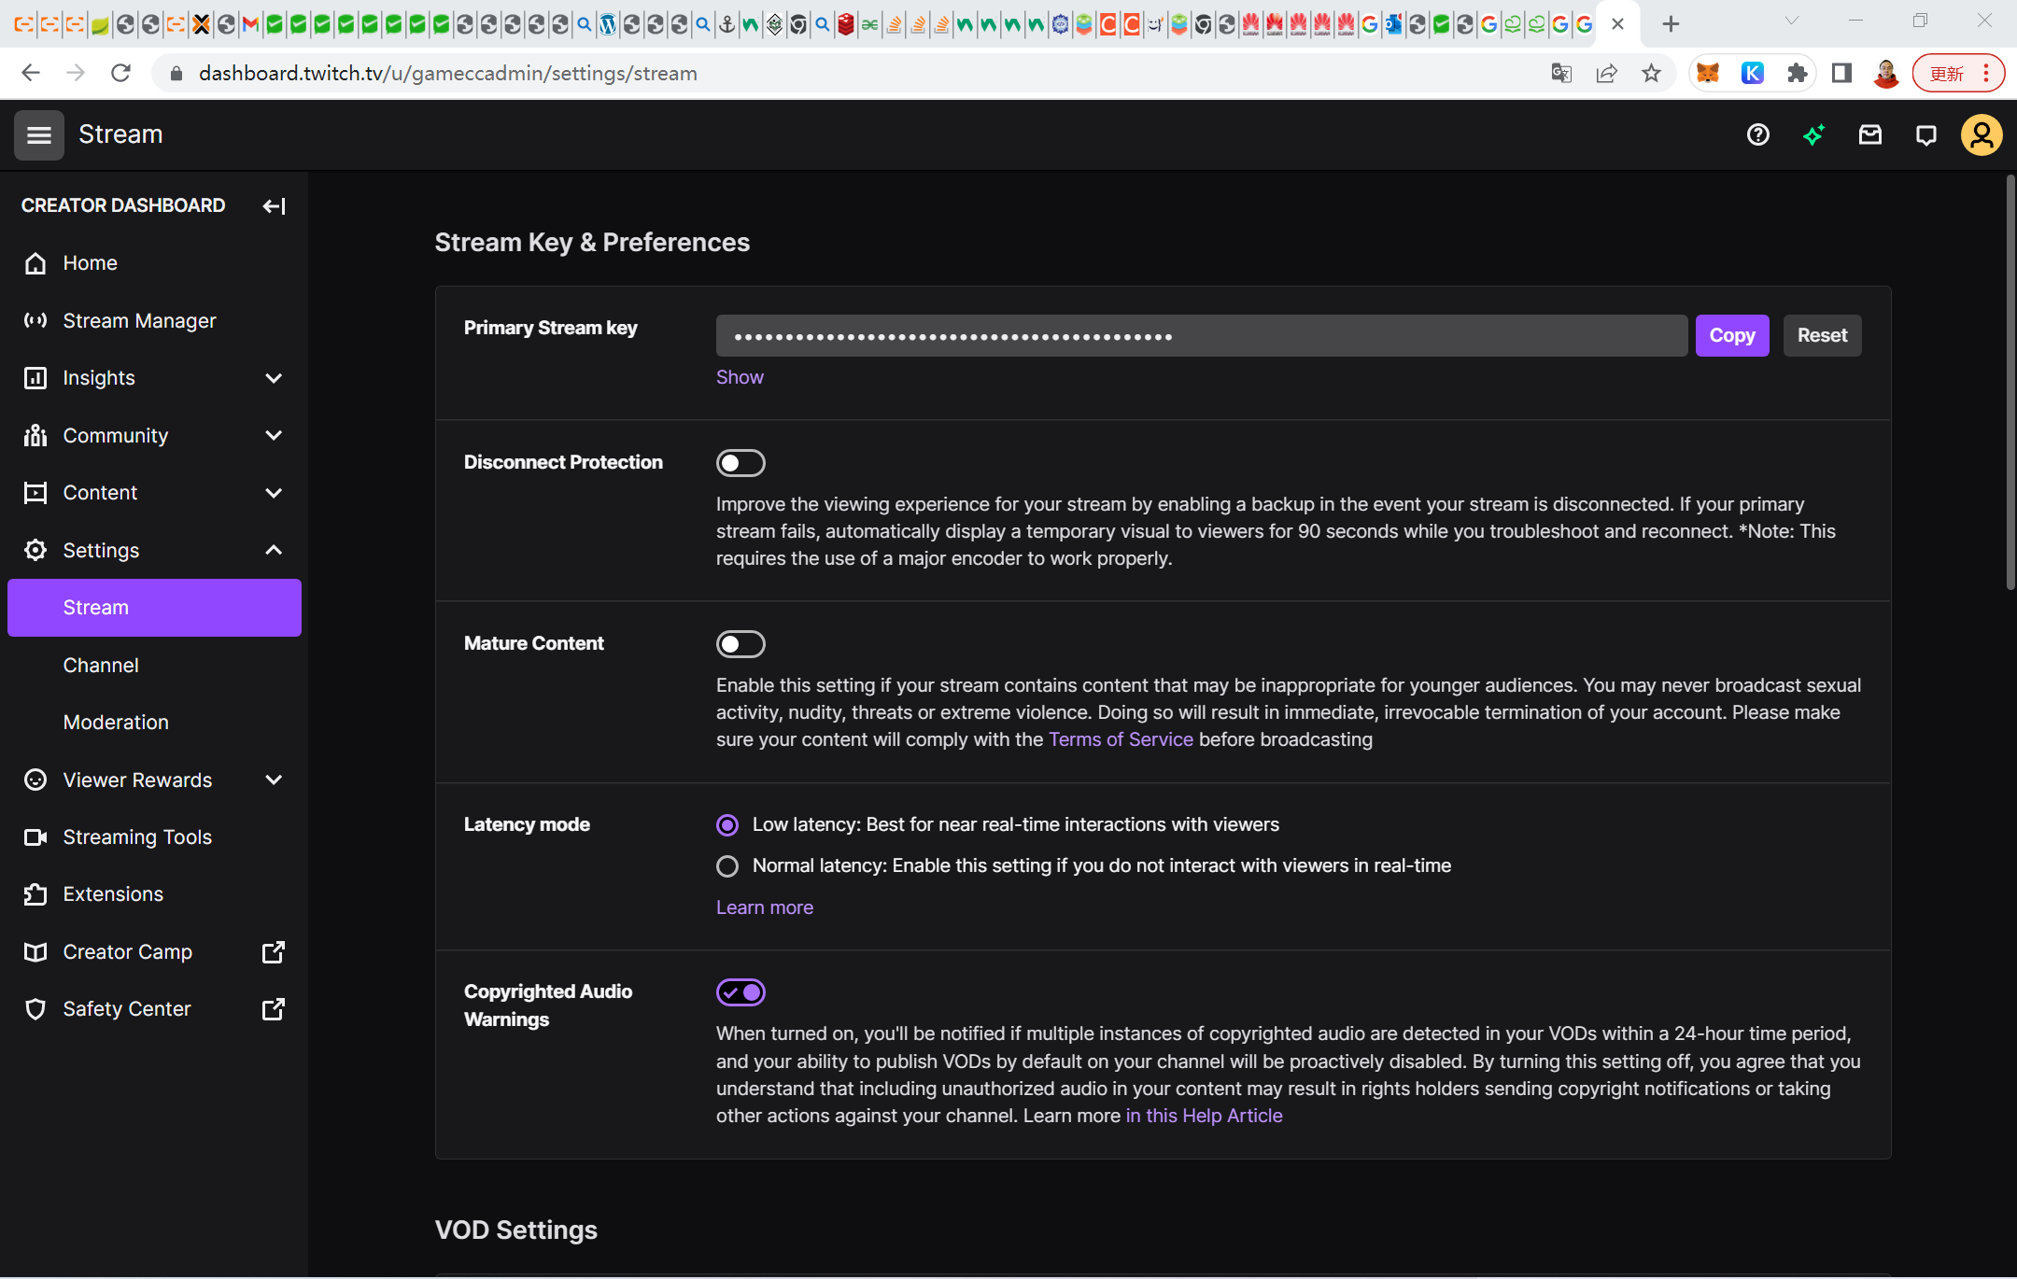This screenshot has height=1279, width=2017.
Task: Open the green sparkle updates icon
Action: coord(1814,135)
